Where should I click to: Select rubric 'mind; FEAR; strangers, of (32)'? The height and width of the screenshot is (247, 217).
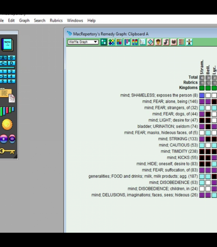[x=171, y=108]
